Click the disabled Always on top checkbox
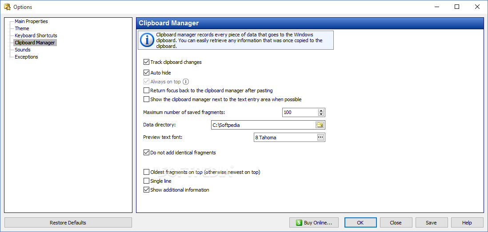 tap(146, 82)
